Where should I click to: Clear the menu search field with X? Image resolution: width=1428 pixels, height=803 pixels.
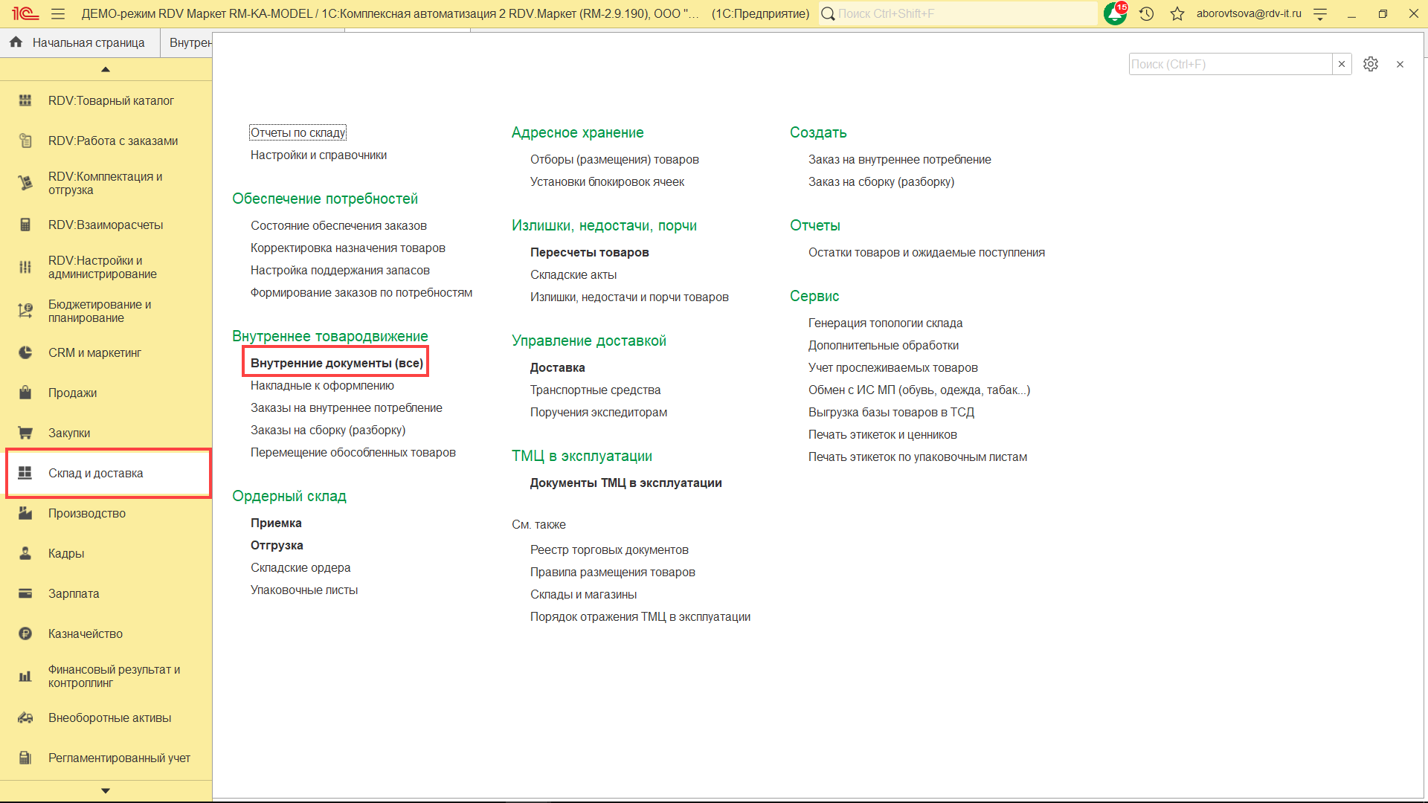click(x=1341, y=64)
